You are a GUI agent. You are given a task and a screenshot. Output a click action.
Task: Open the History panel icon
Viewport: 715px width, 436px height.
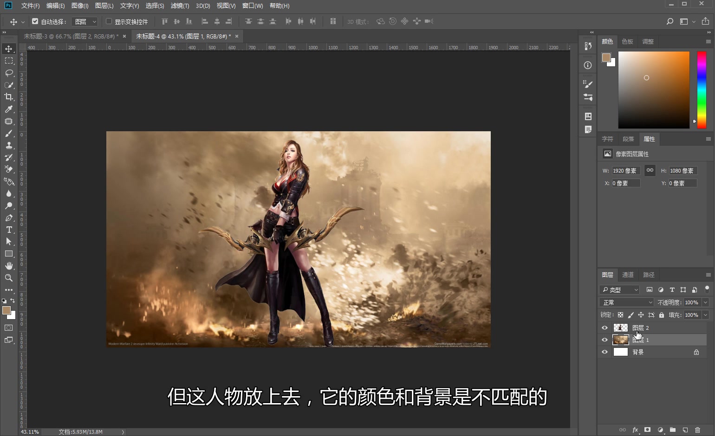[x=588, y=46]
